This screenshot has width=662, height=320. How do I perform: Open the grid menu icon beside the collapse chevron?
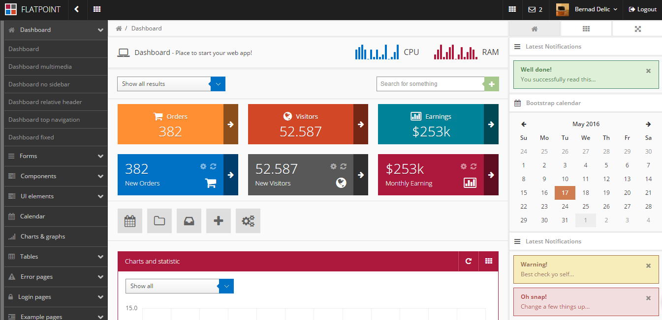pyautogui.click(x=97, y=9)
